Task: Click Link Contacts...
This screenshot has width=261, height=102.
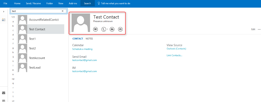Action: [x=174, y=55]
